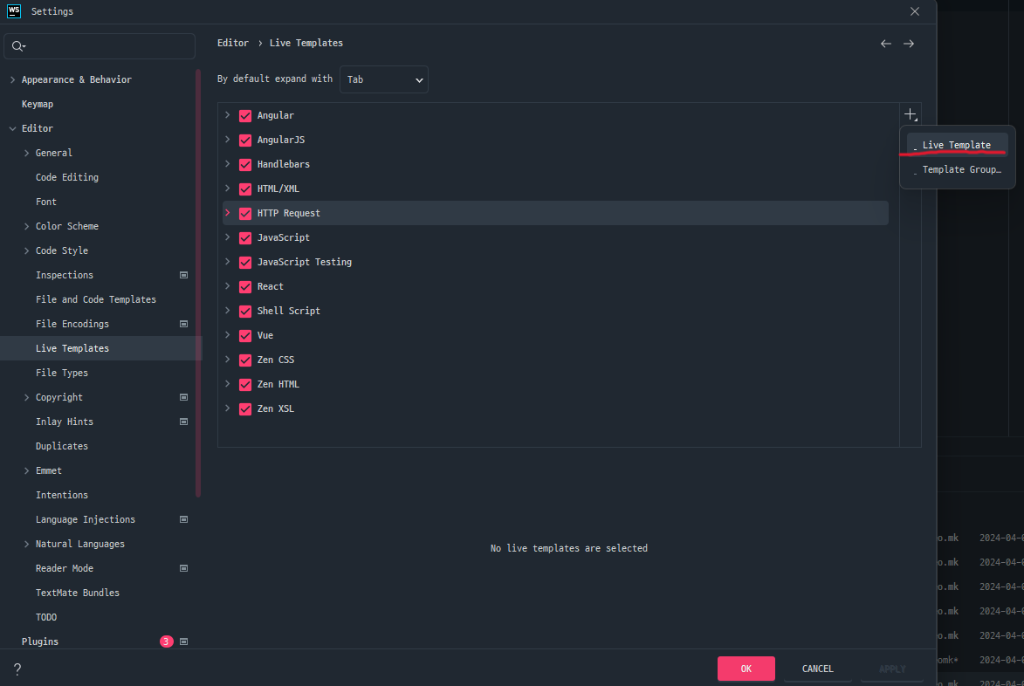Toggle the HTML/XML checkbox

click(x=245, y=189)
